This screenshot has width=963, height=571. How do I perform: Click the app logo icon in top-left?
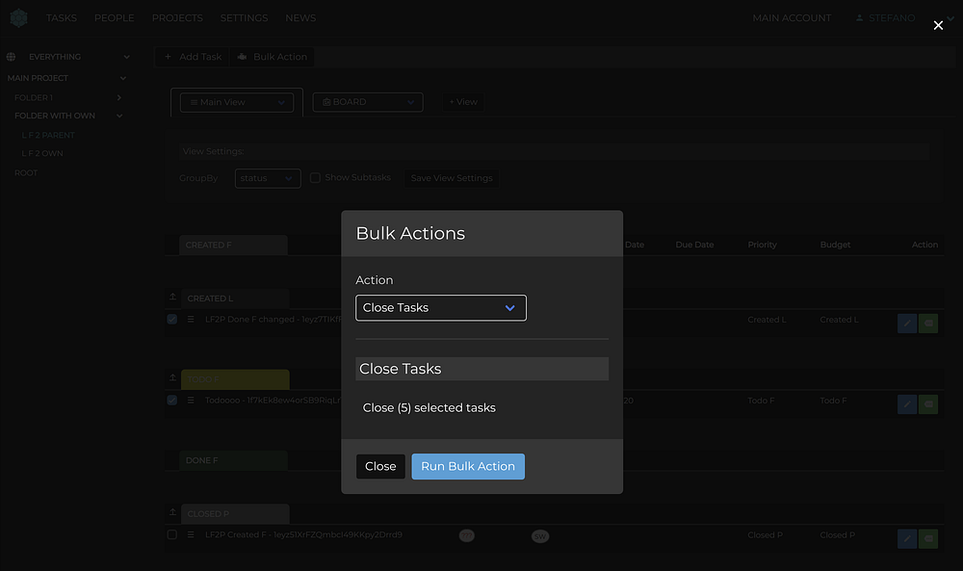pyautogui.click(x=19, y=17)
